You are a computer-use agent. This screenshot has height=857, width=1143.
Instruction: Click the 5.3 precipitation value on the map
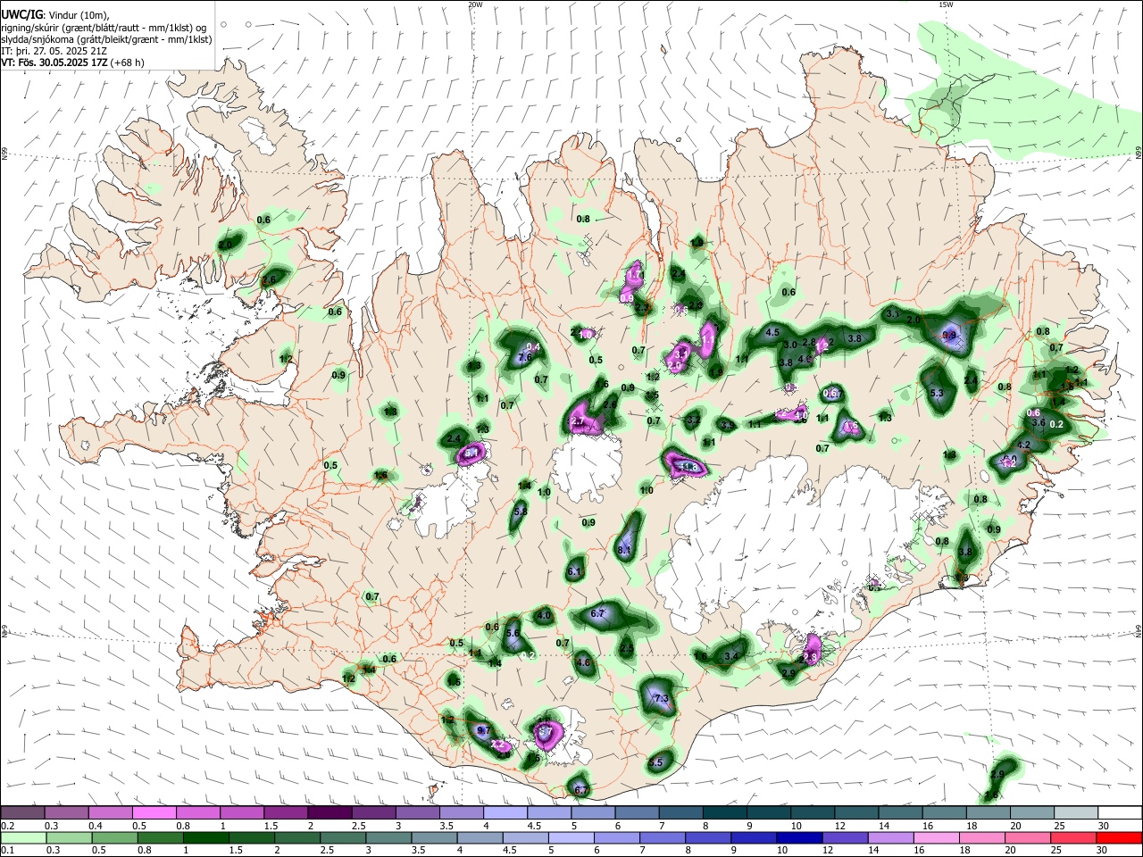tap(937, 394)
